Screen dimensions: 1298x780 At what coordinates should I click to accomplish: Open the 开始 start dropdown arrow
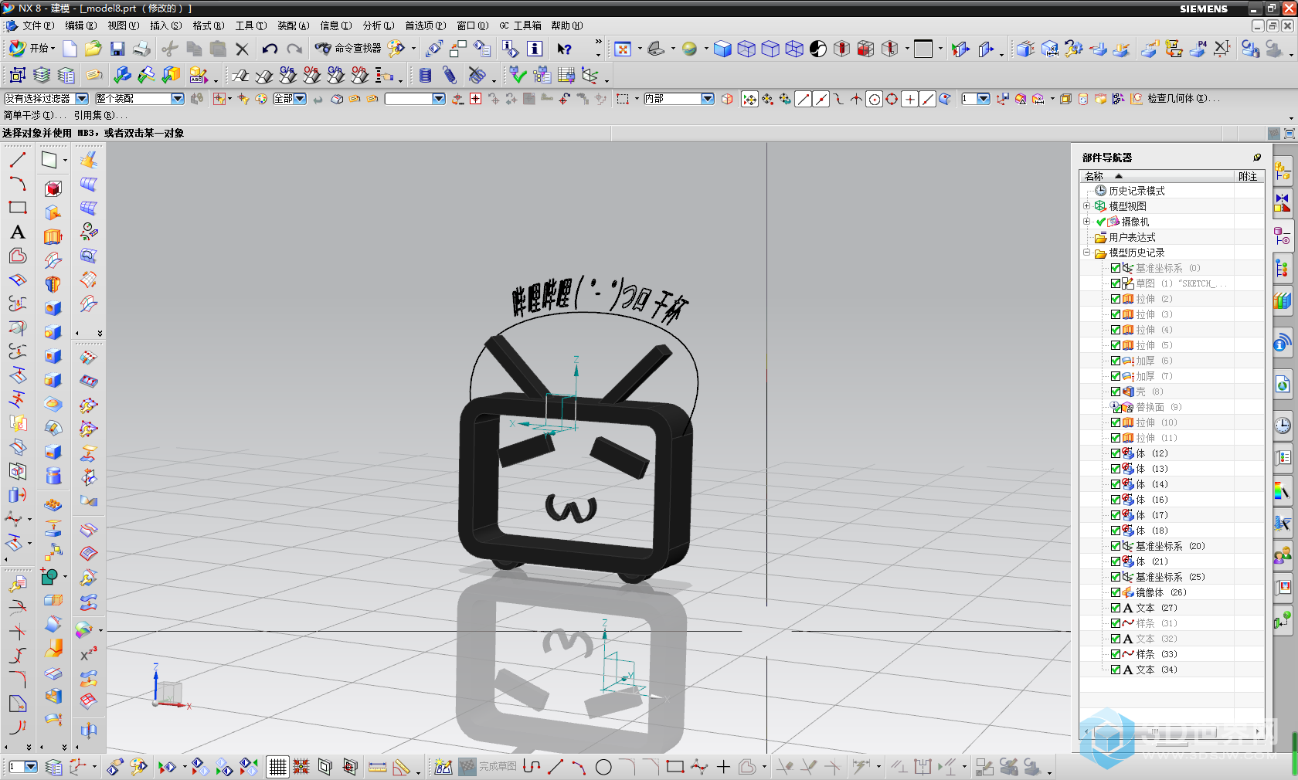[53, 49]
